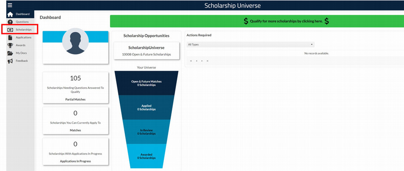Open the Applications In Progress card
This screenshot has height=171, width=404.
[x=75, y=151]
